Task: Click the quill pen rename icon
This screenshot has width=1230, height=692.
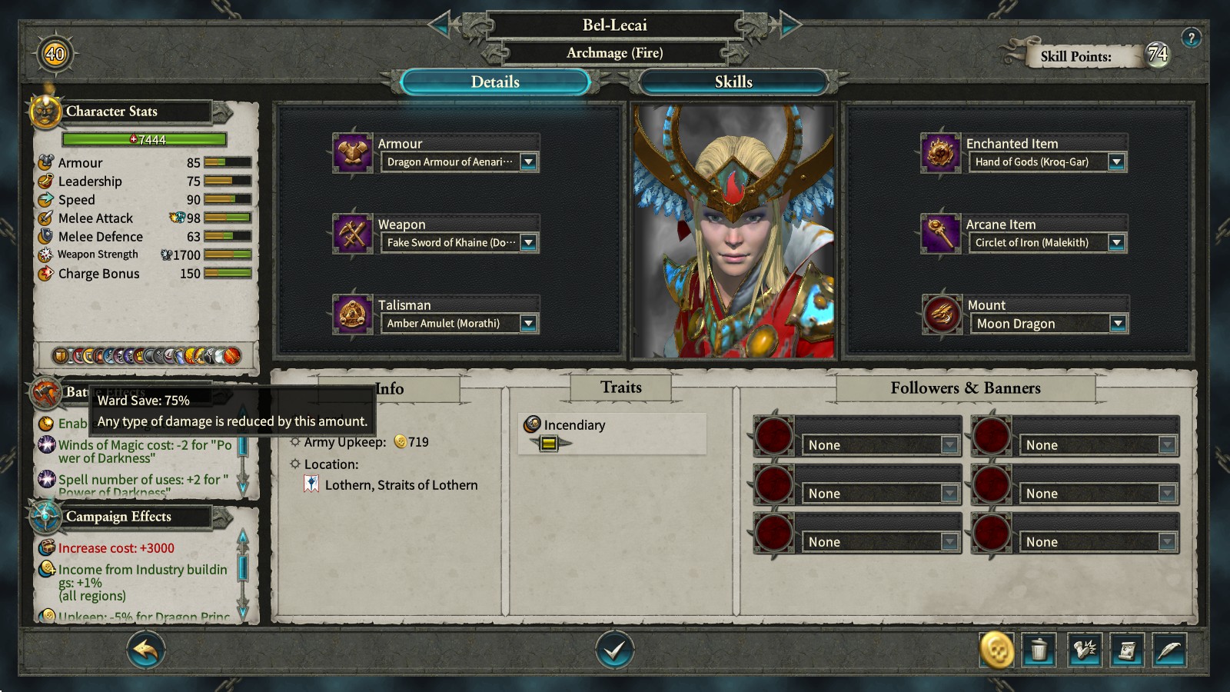Action: 1169,650
